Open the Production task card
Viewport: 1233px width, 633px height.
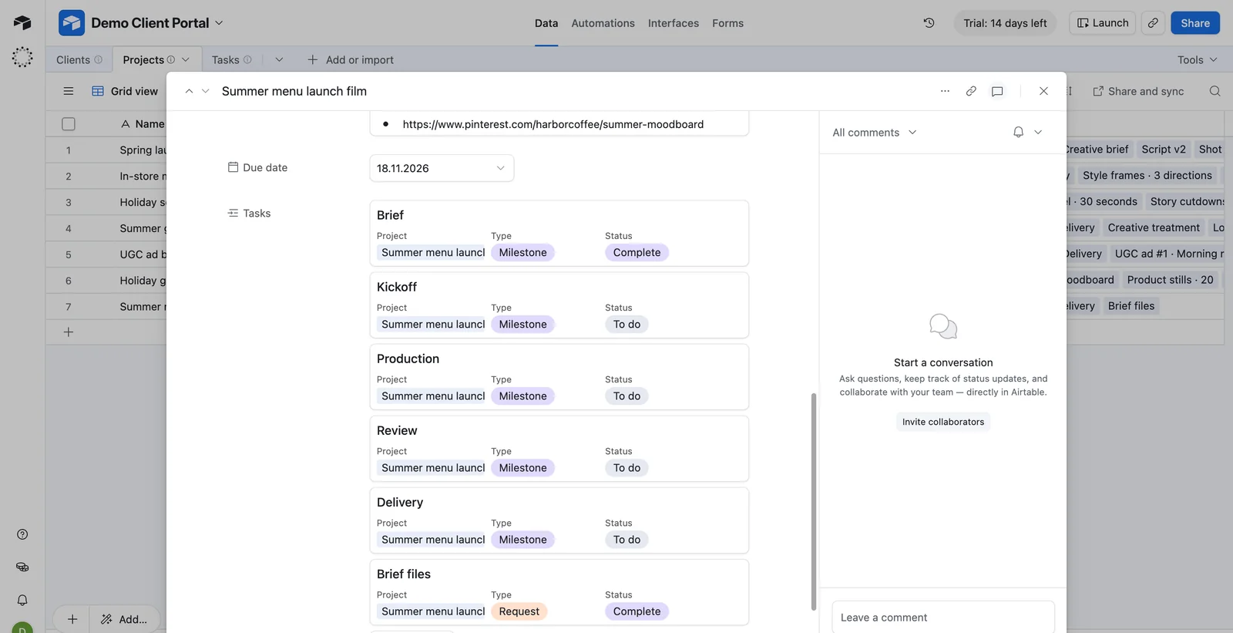pyautogui.click(x=559, y=376)
